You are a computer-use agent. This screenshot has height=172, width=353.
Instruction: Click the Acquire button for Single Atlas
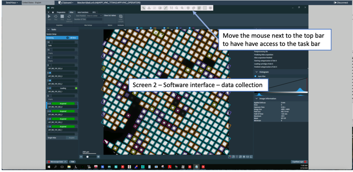(x=71, y=138)
